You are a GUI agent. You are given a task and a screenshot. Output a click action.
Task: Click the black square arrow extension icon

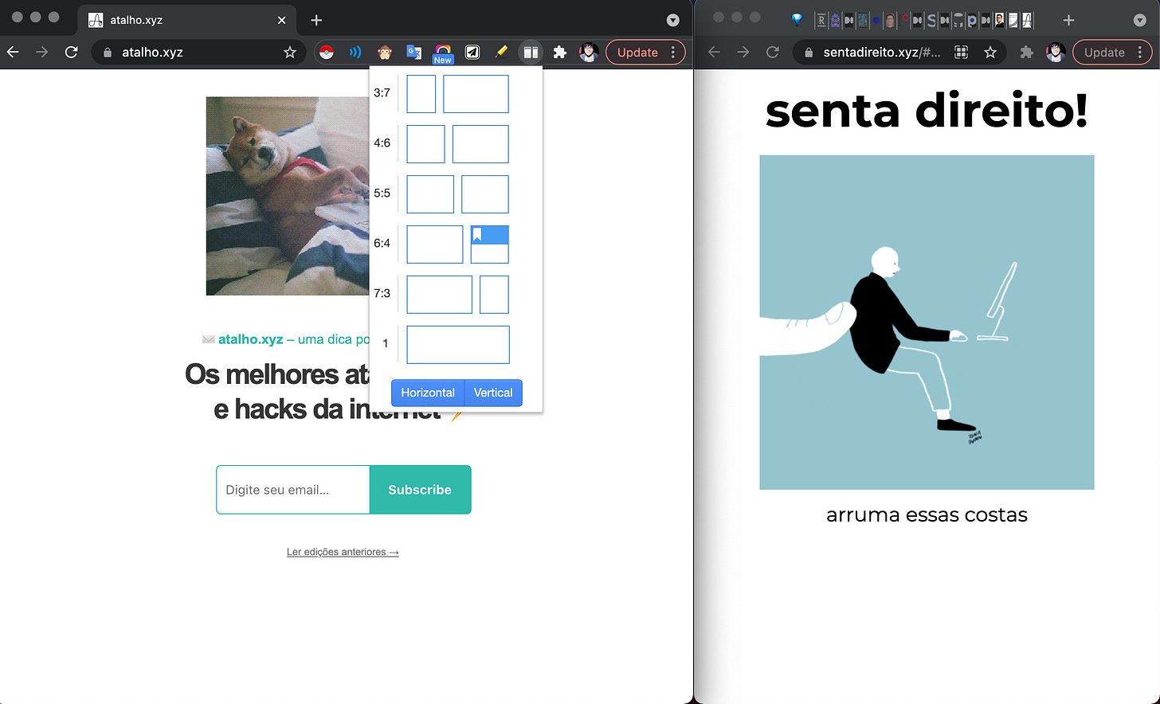tap(472, 53)
